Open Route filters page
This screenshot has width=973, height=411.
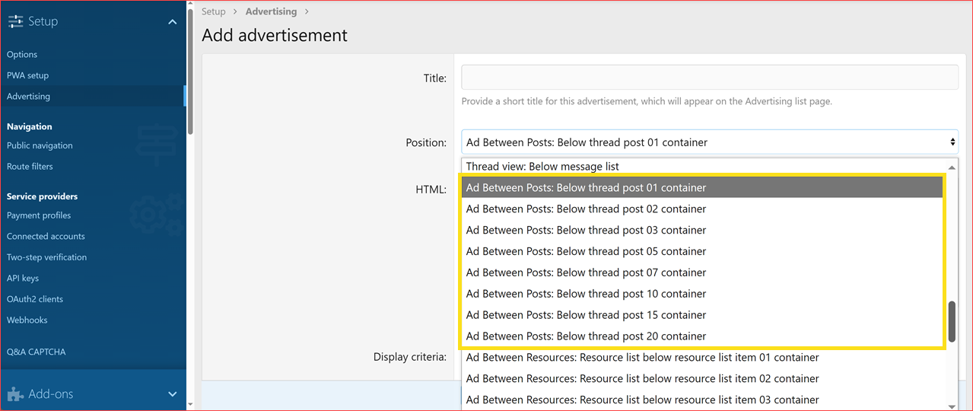(x=30, y=166)
